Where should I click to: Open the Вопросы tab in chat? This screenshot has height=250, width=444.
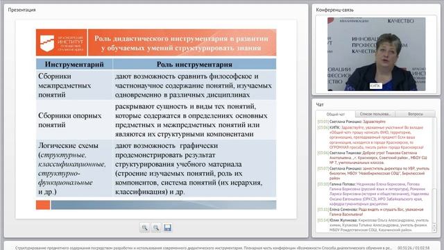point(416,114)
